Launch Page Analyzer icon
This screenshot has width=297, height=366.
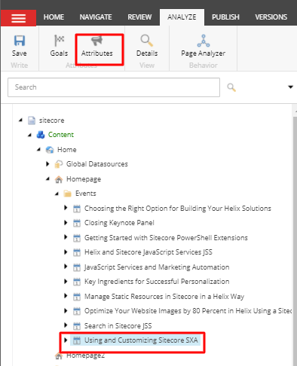click(204, 41)
